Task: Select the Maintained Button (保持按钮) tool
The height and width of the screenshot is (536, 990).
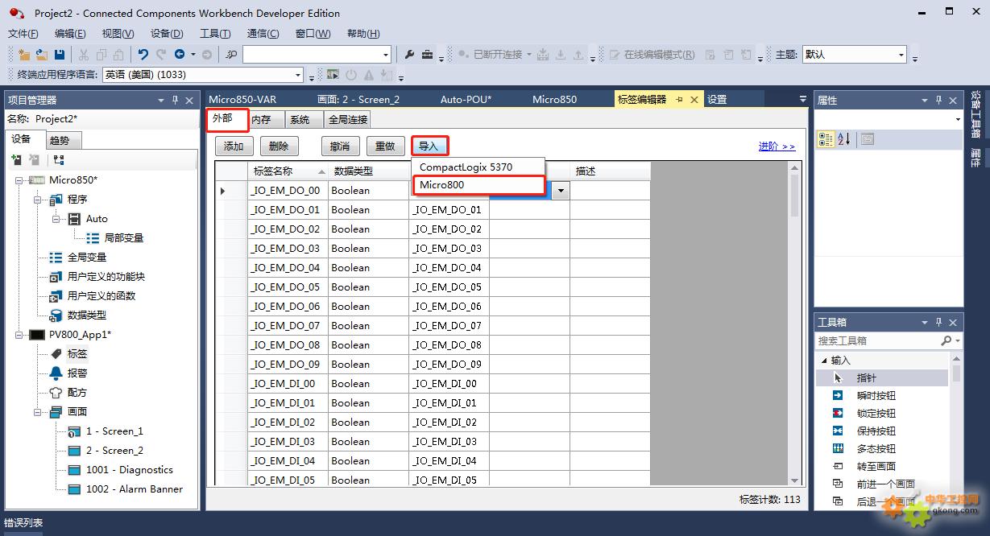Action: (x=883, y=431)
